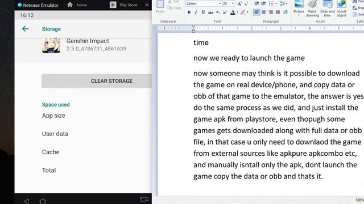
Task: Switch to the Play Store tab
Action: pos(123,5)
